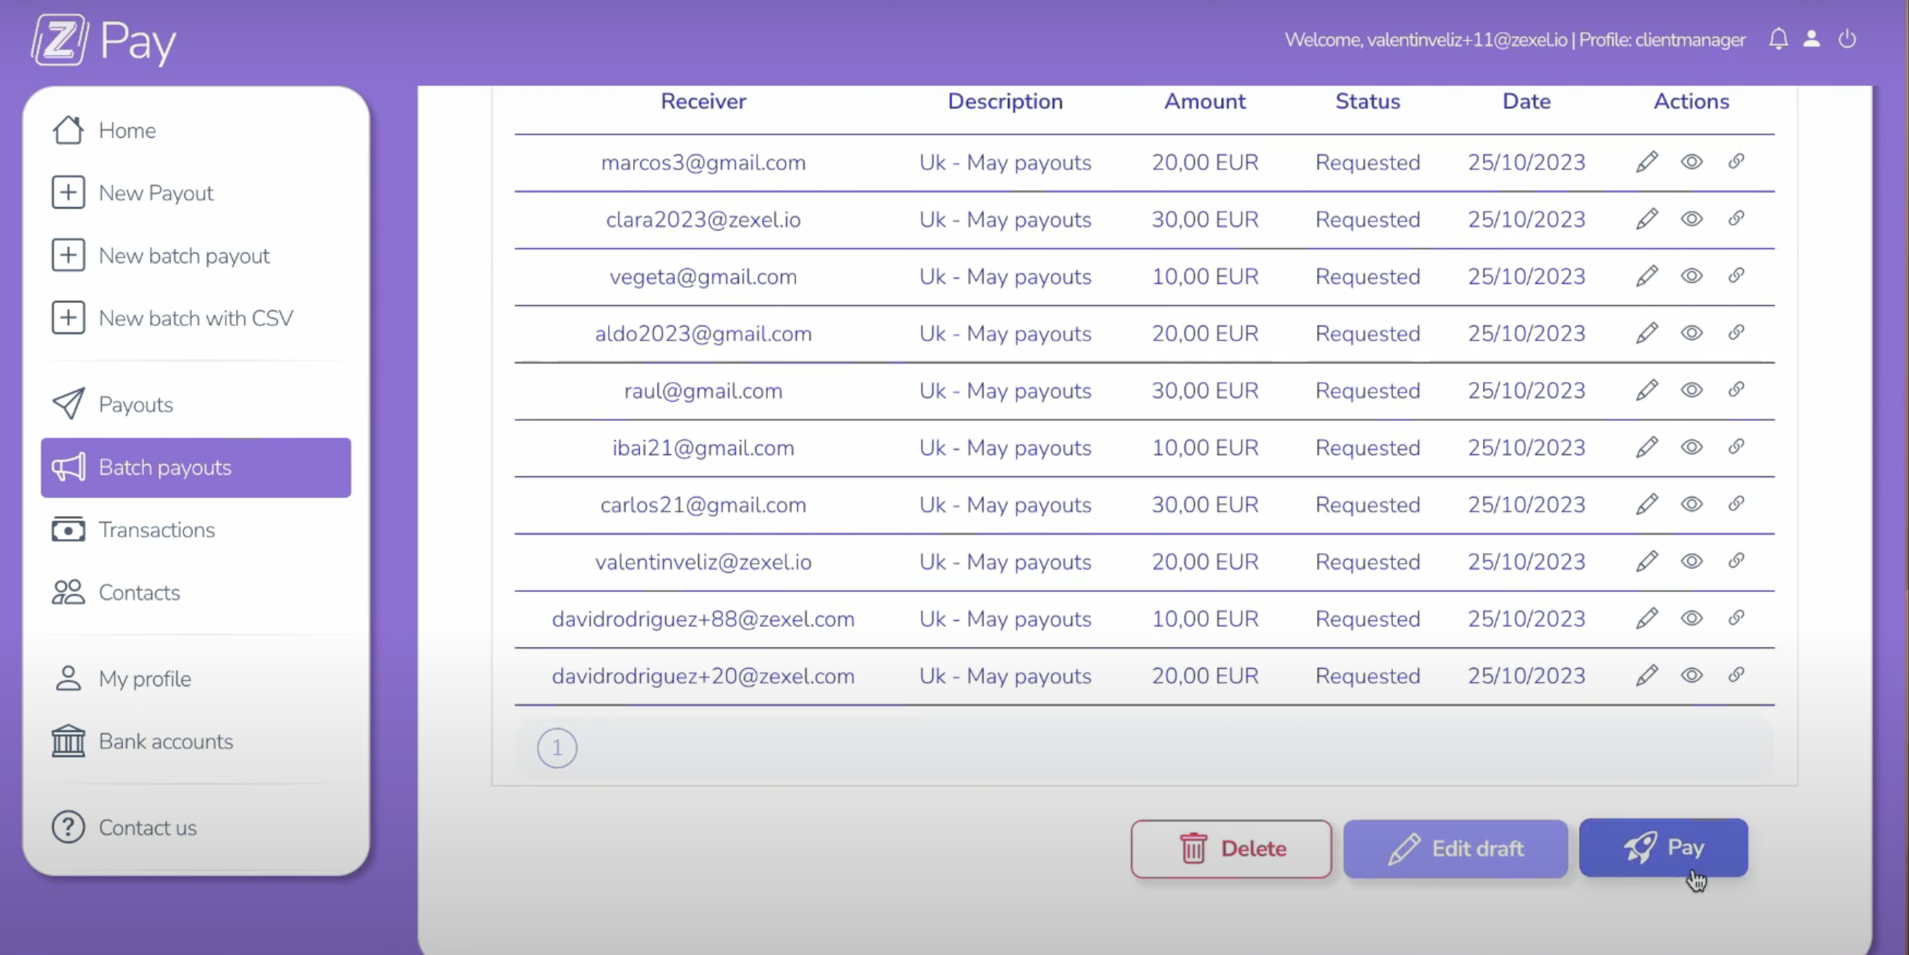Viewport: 1909px width, 955px height.
Task: Click the Edit draft button
Action: pyautogui.click(x=1454, y=848)
